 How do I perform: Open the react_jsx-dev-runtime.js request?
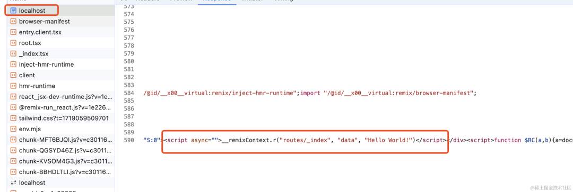click(60, 97)
